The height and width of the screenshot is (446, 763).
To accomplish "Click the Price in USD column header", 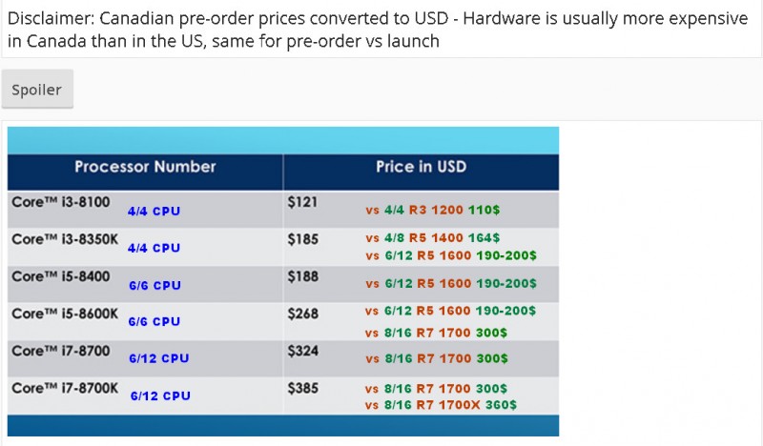I will coord(421,167).
